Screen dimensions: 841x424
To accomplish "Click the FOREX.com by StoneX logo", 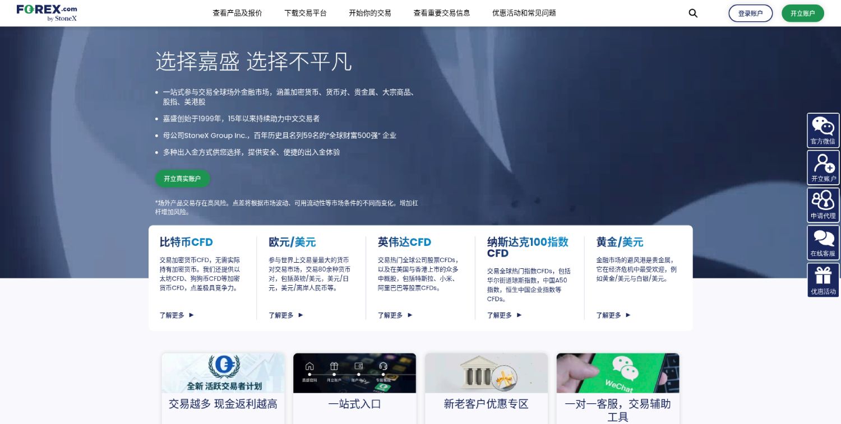I will tap(47, 13).
